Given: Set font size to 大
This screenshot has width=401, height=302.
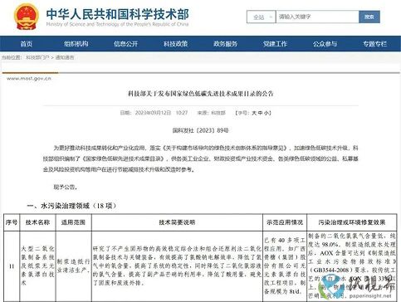Looking at the screenshot, I should [x=254, y=113].
